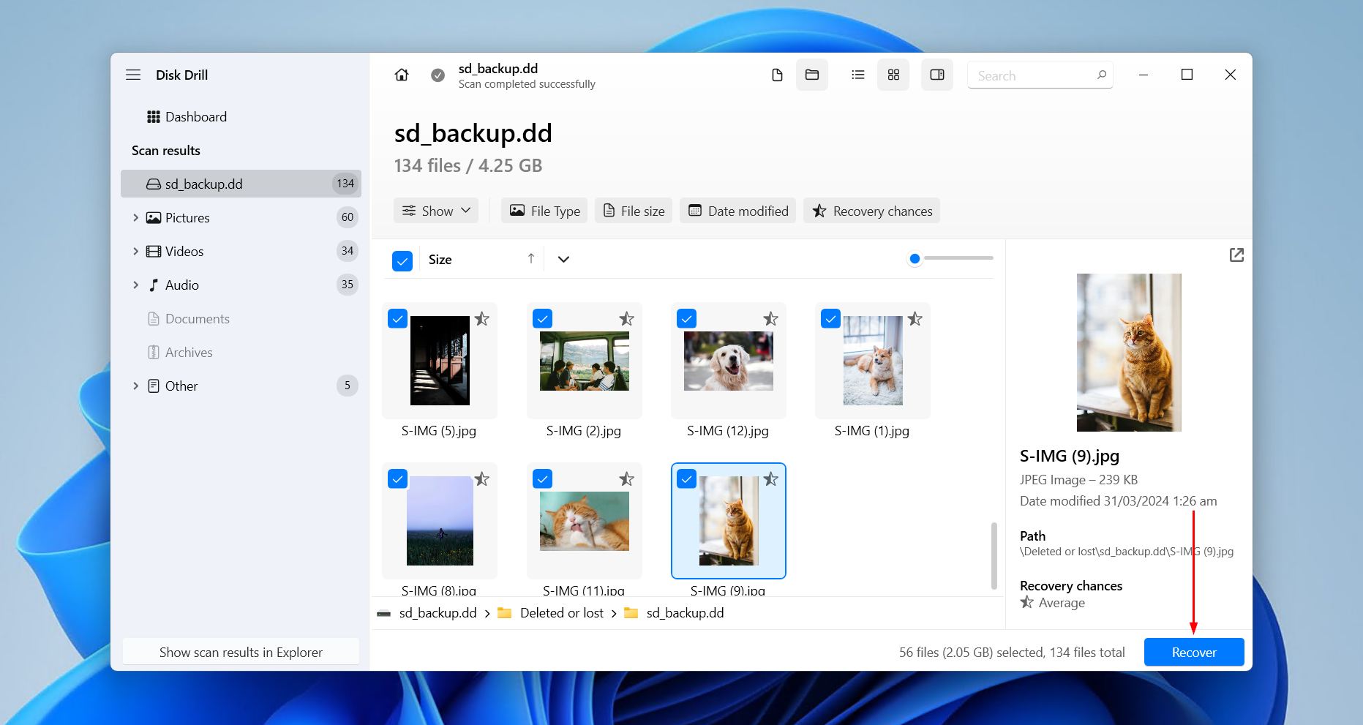The image size is (1363, 725).
Task: Open the Videos scan results category
Action: pyautogui.click(x=184, y=251)
